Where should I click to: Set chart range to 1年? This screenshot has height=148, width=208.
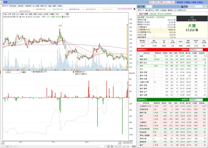click(124, 146)
